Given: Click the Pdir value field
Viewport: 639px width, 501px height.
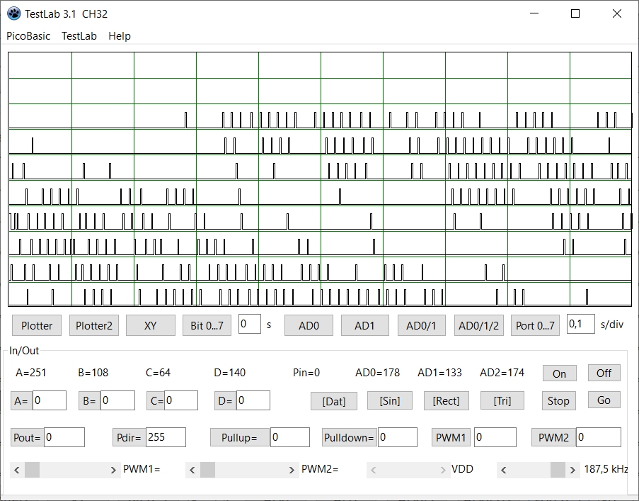Looking at the screenshot, I should tap(165, 437).
